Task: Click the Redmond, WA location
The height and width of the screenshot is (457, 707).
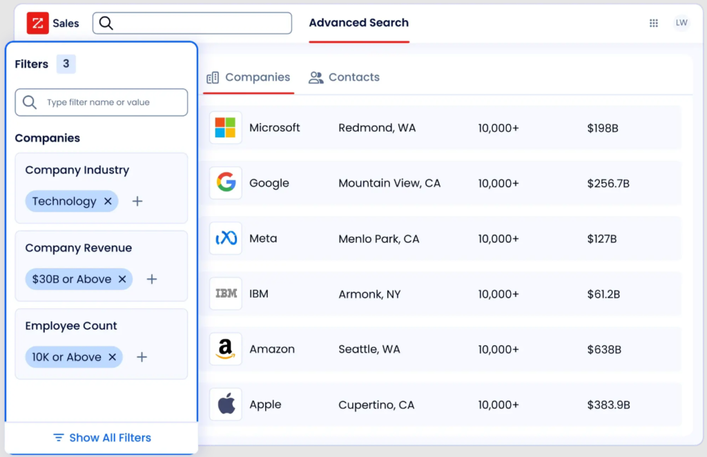Action: [x=377, y=128]
